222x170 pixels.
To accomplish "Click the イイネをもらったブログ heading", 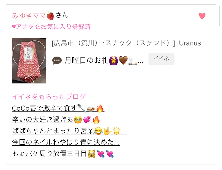I will pos(49,97).
